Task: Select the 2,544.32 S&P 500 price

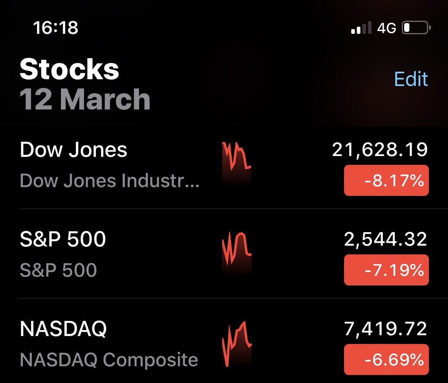Action: [x=385, y=239]
